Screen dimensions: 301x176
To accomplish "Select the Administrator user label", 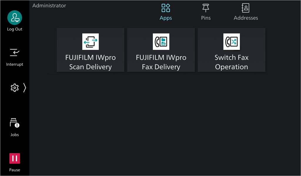I will pyautogui.click(x=49, y=6).
